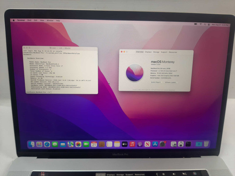Open Disk Utility icon in Dock

(174, 144)
